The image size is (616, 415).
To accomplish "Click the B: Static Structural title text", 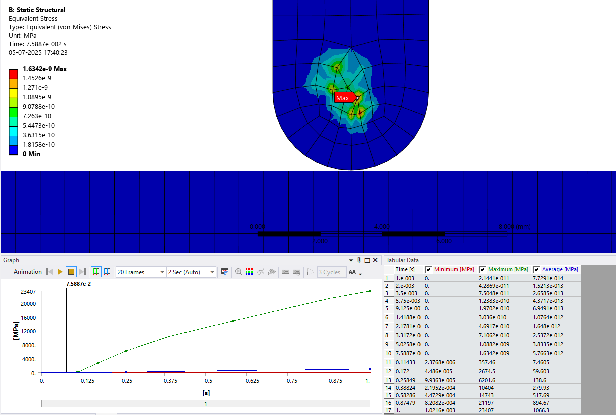I will pos(37,10).
